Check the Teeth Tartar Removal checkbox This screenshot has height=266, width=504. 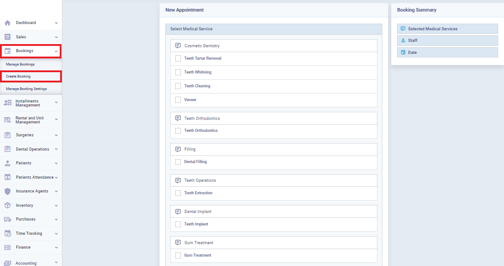point(178,58)
